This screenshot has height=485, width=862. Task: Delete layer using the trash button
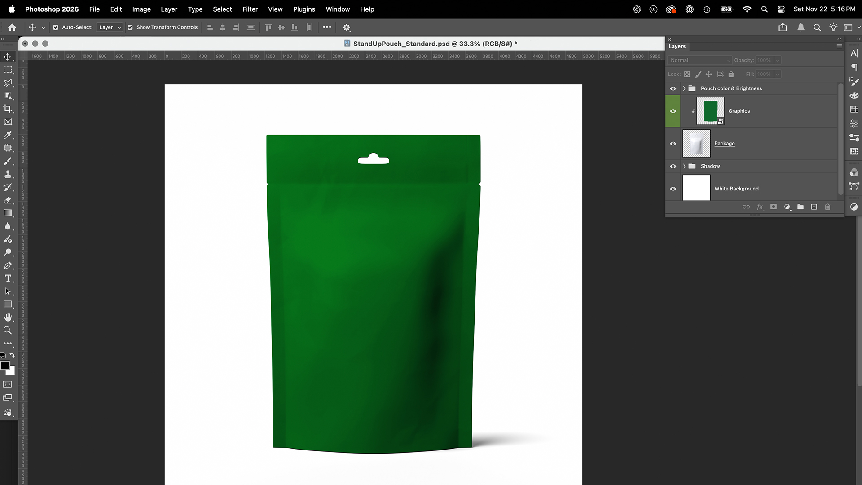pos(828,207)
